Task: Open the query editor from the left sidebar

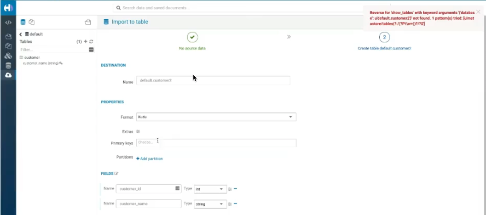Action: tap(8, 22)
